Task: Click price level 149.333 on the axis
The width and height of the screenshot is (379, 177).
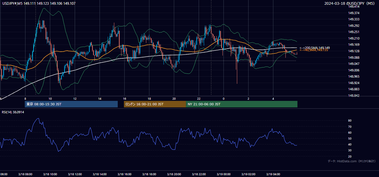Action: (x=354, y=19)
